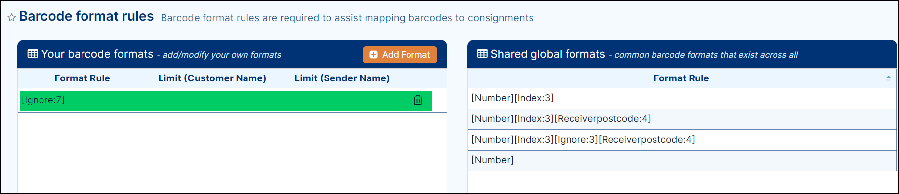899x194 pixels.
Task: Select the plain [Number] global format
Action: [682, 160]
